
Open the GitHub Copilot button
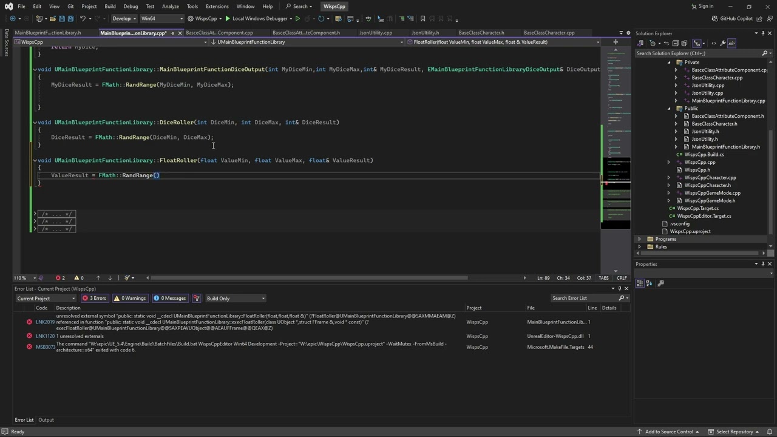pyautogui.click(x=732, y=19)
